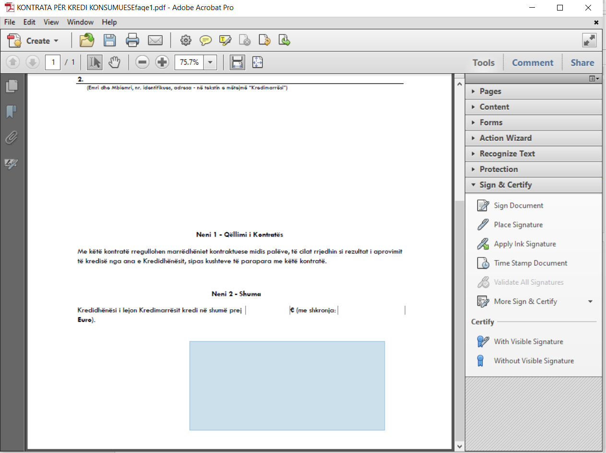Screen dimensions: 606x453
Task: Click the Create PDF icon
Action: click(x=14, y=40)
